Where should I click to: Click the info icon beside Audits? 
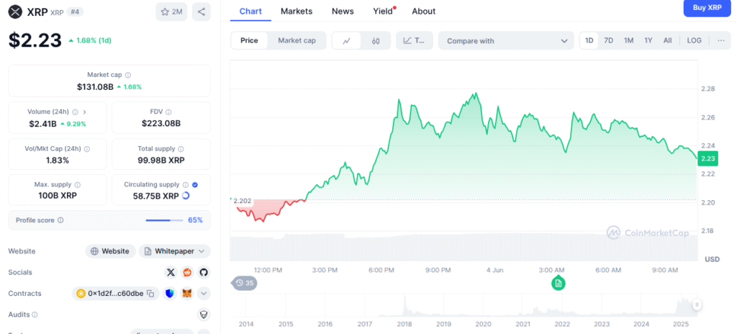coord(35,315)
